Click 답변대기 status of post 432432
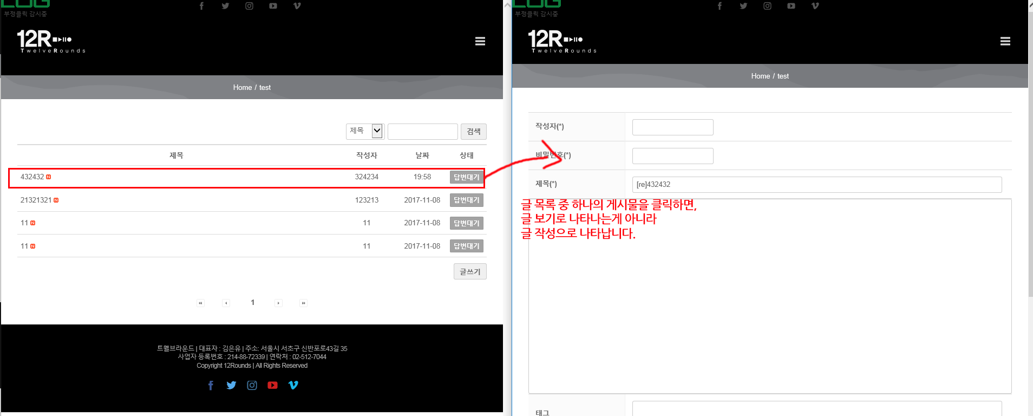The image size is (1033, 416). (x=466, y=177)
